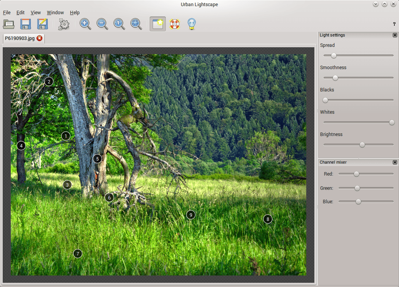399x287 pixels.
Task: Select light point marker 3
Action: click(67, 185)
